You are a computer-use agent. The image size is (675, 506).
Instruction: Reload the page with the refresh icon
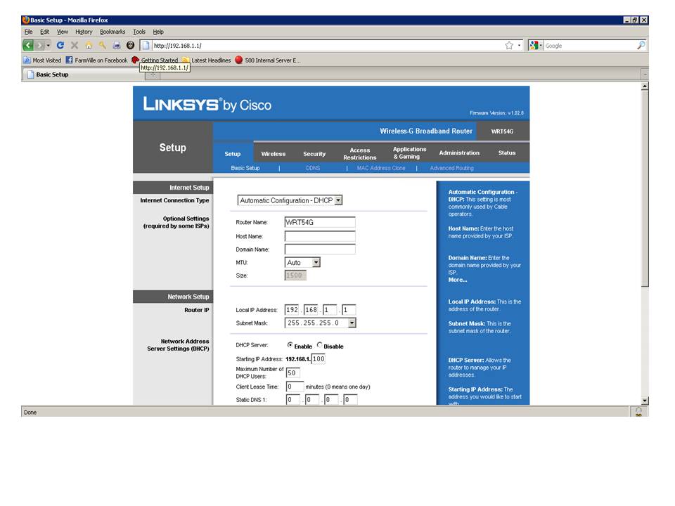pos(60,45)
